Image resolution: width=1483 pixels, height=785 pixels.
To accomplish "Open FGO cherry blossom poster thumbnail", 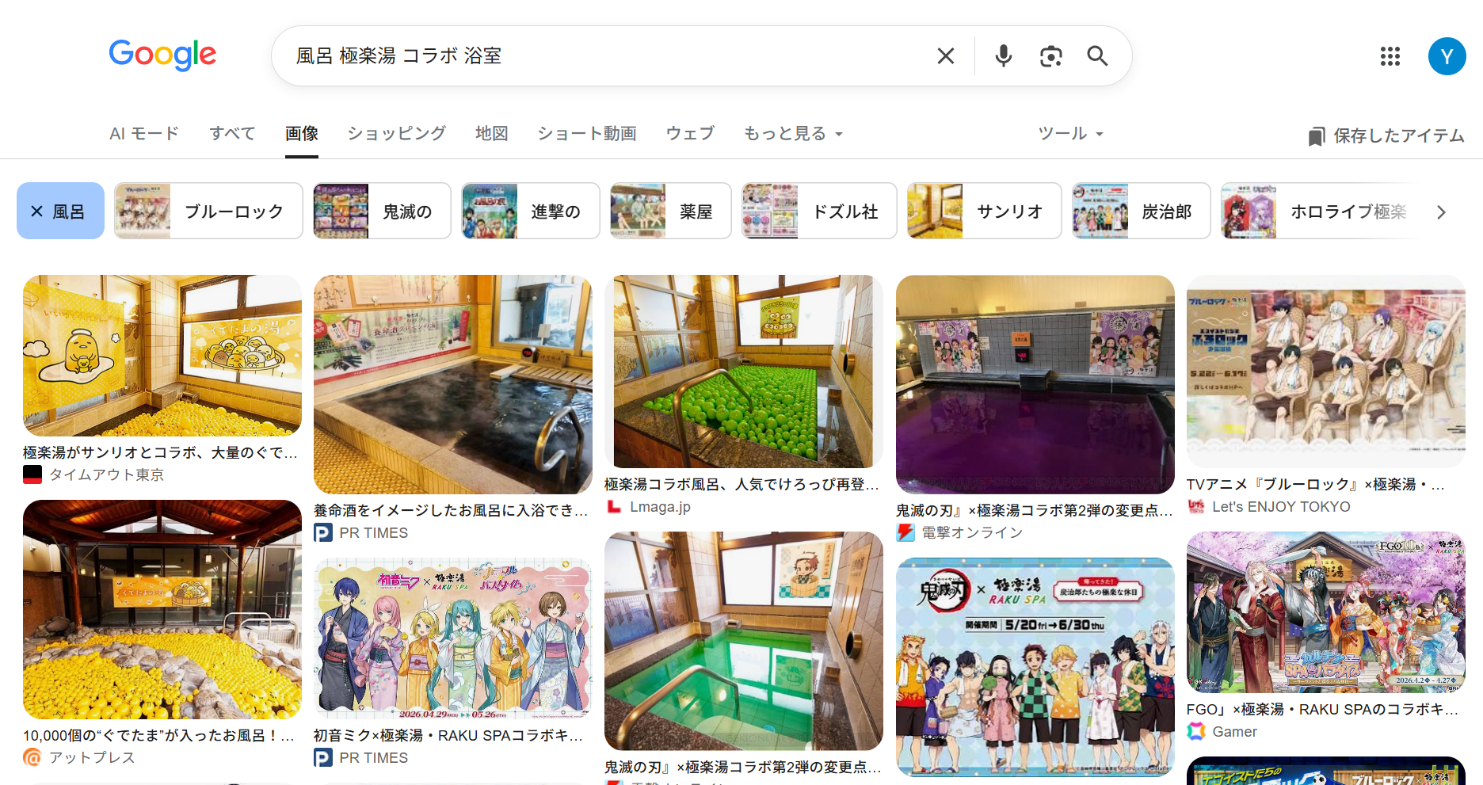I will tap(1326, 612).
